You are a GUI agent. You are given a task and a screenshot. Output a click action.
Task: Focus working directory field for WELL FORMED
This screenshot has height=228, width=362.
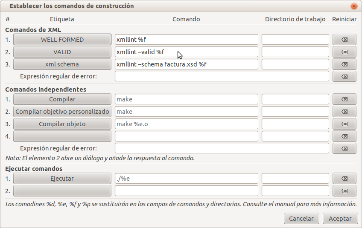(295, 40)
